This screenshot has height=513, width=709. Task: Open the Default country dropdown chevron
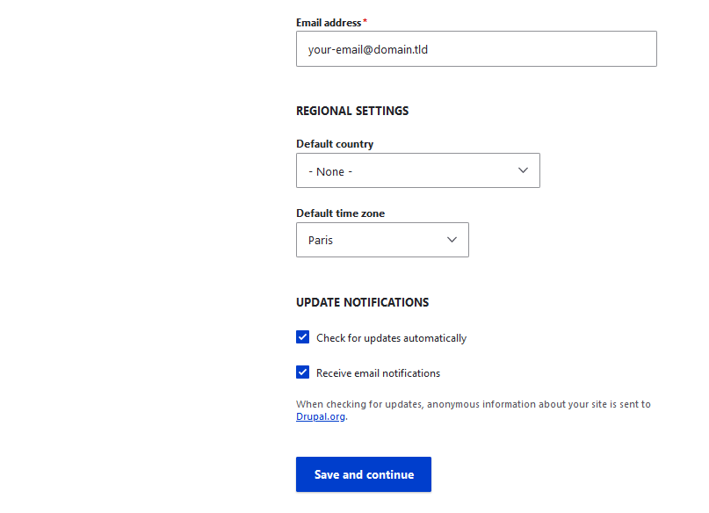point(523,170)
